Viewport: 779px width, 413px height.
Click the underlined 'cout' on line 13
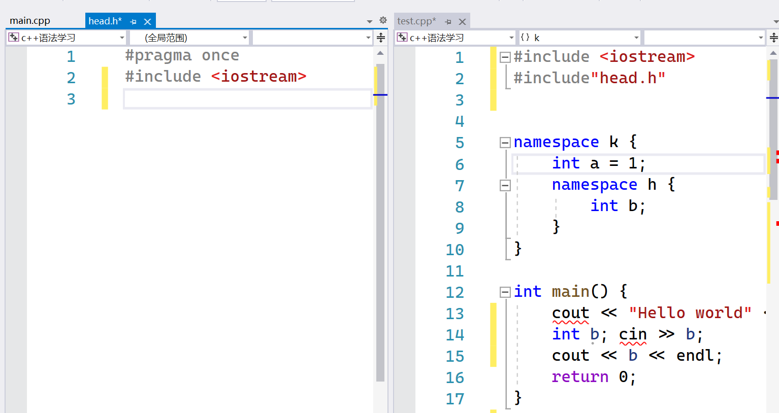tap(570, 313)
